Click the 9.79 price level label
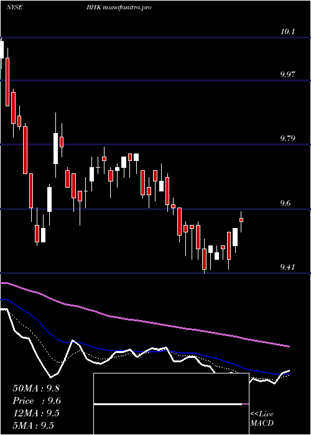This screenshot has width=311, height=435. [288, 139]
